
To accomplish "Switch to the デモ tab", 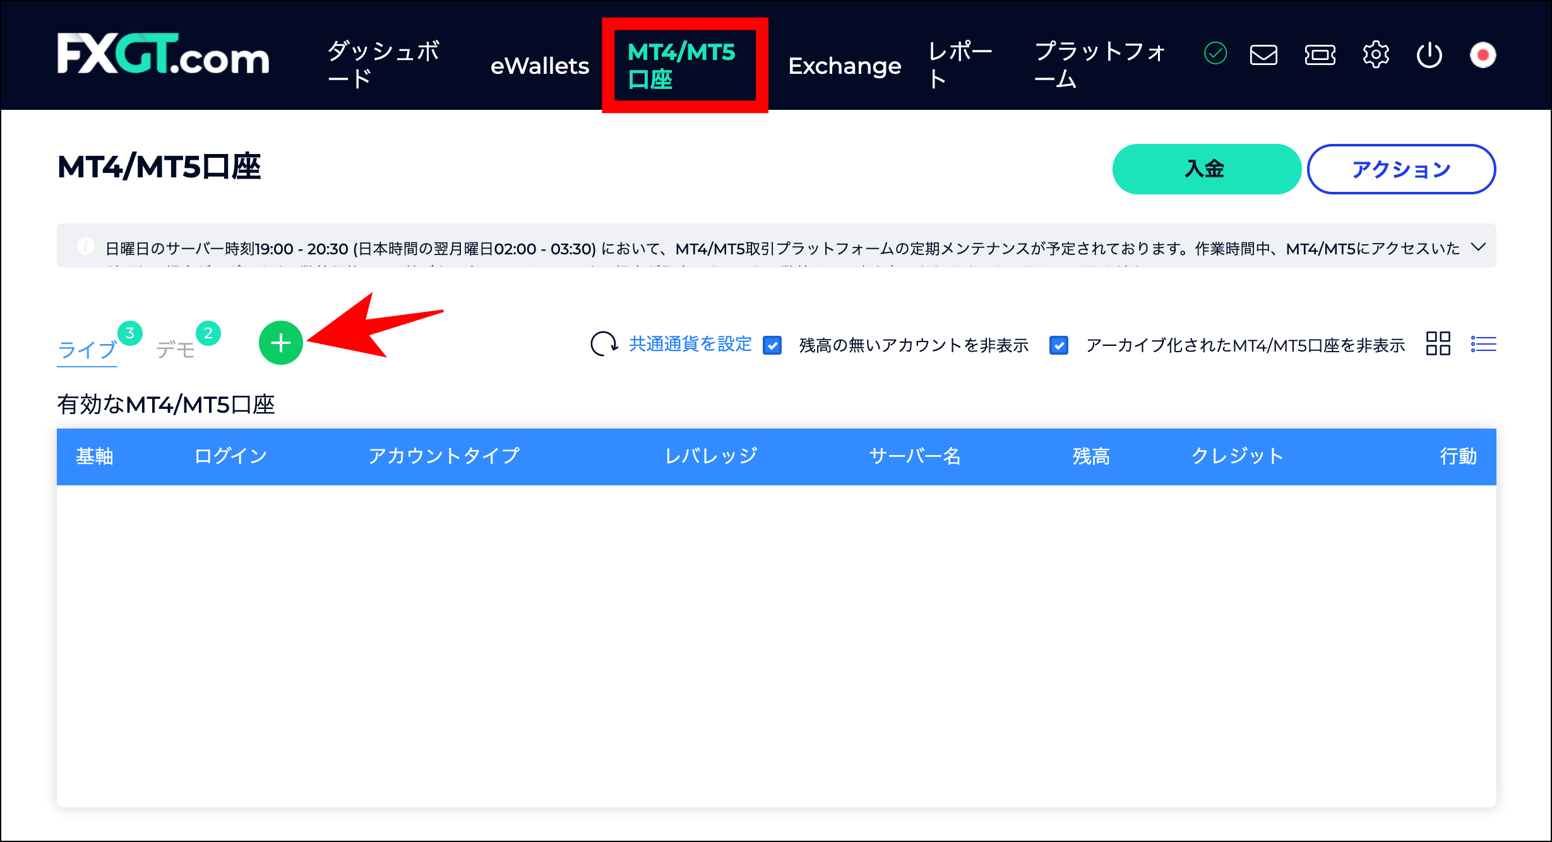I will (x=176, y=348).
